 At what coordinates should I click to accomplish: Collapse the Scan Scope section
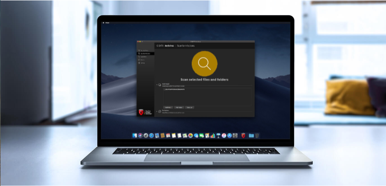tap(157, 85)
